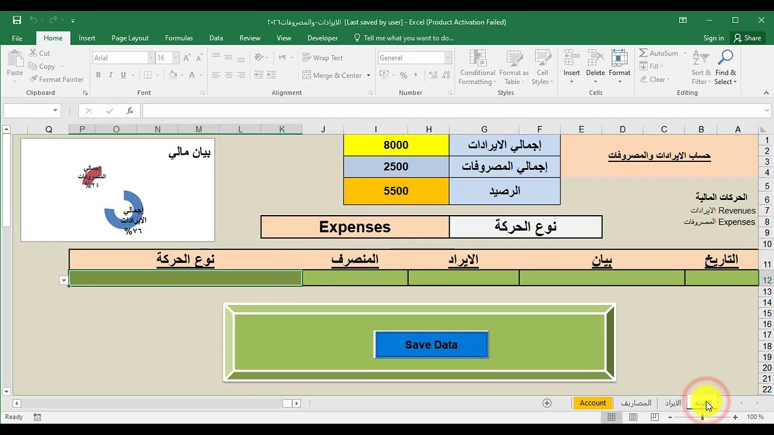The image size is (774, 435).
Task: Toggle Wrap Text
Action: (x=322, y=57)
